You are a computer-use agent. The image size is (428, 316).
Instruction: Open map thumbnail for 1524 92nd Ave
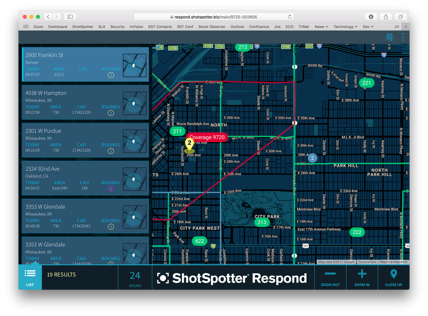[135, 179]
